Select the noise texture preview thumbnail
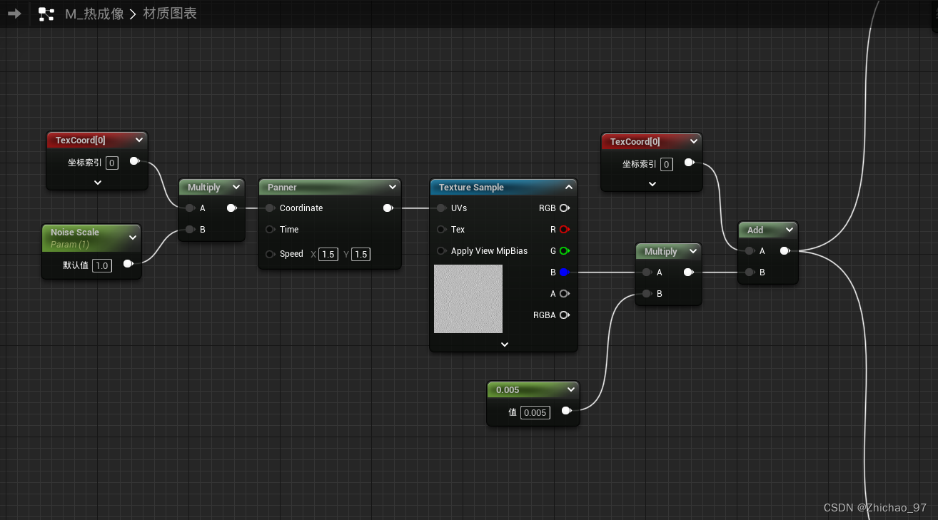The image size is (938, 520). pyautogui.click(x=468, y=299)
